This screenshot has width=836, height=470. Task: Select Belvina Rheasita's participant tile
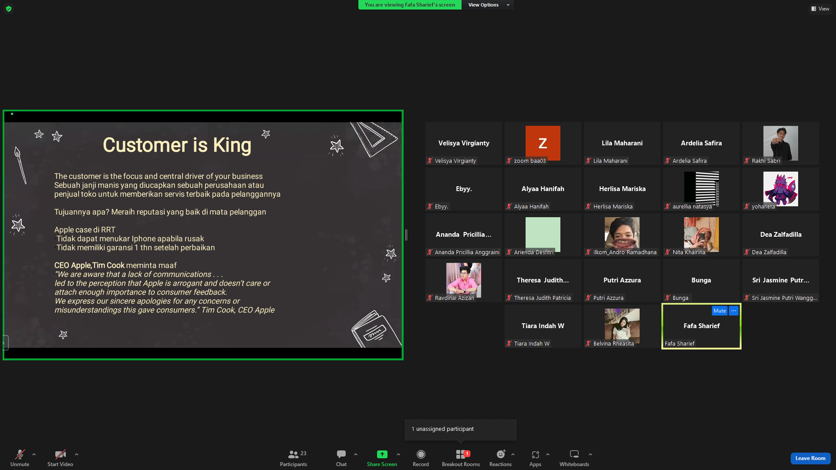[x=622, y=326]
